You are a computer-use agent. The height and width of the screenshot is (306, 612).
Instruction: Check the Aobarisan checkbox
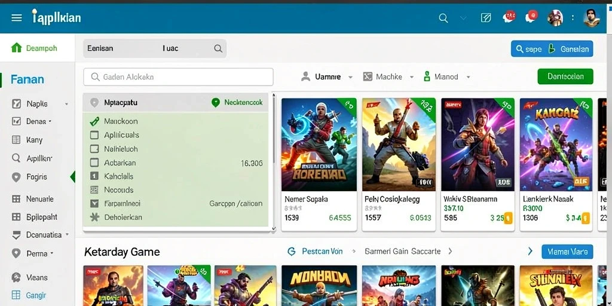pos(94,163)
